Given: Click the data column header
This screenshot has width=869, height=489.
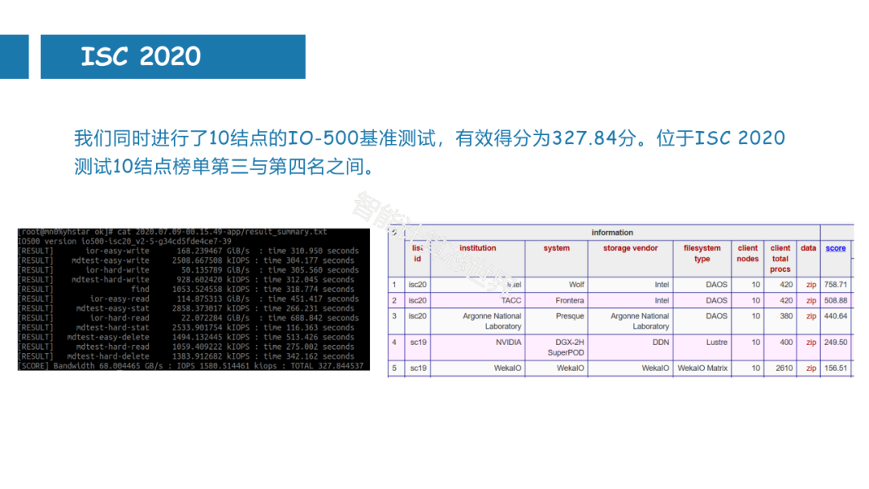Looking at the screenshot, I should pyautogui.click(x=808, y=248).
